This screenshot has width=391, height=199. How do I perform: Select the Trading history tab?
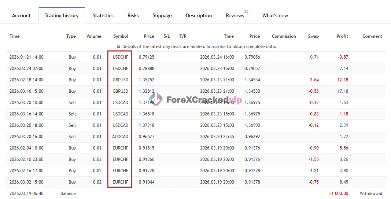pos(62,15)
